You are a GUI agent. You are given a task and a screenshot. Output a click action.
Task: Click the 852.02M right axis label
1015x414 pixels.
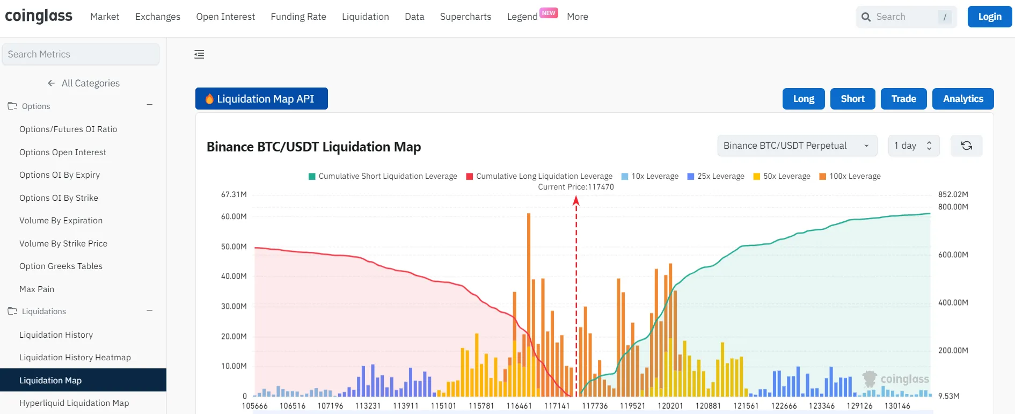(953, 194)
